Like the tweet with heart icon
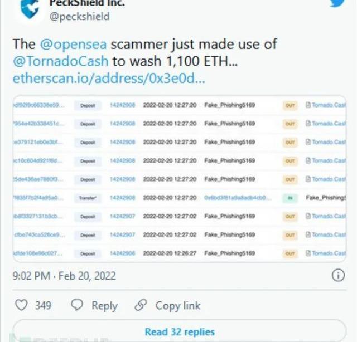Screen dimensions: 357x342 tap(21, 305)
